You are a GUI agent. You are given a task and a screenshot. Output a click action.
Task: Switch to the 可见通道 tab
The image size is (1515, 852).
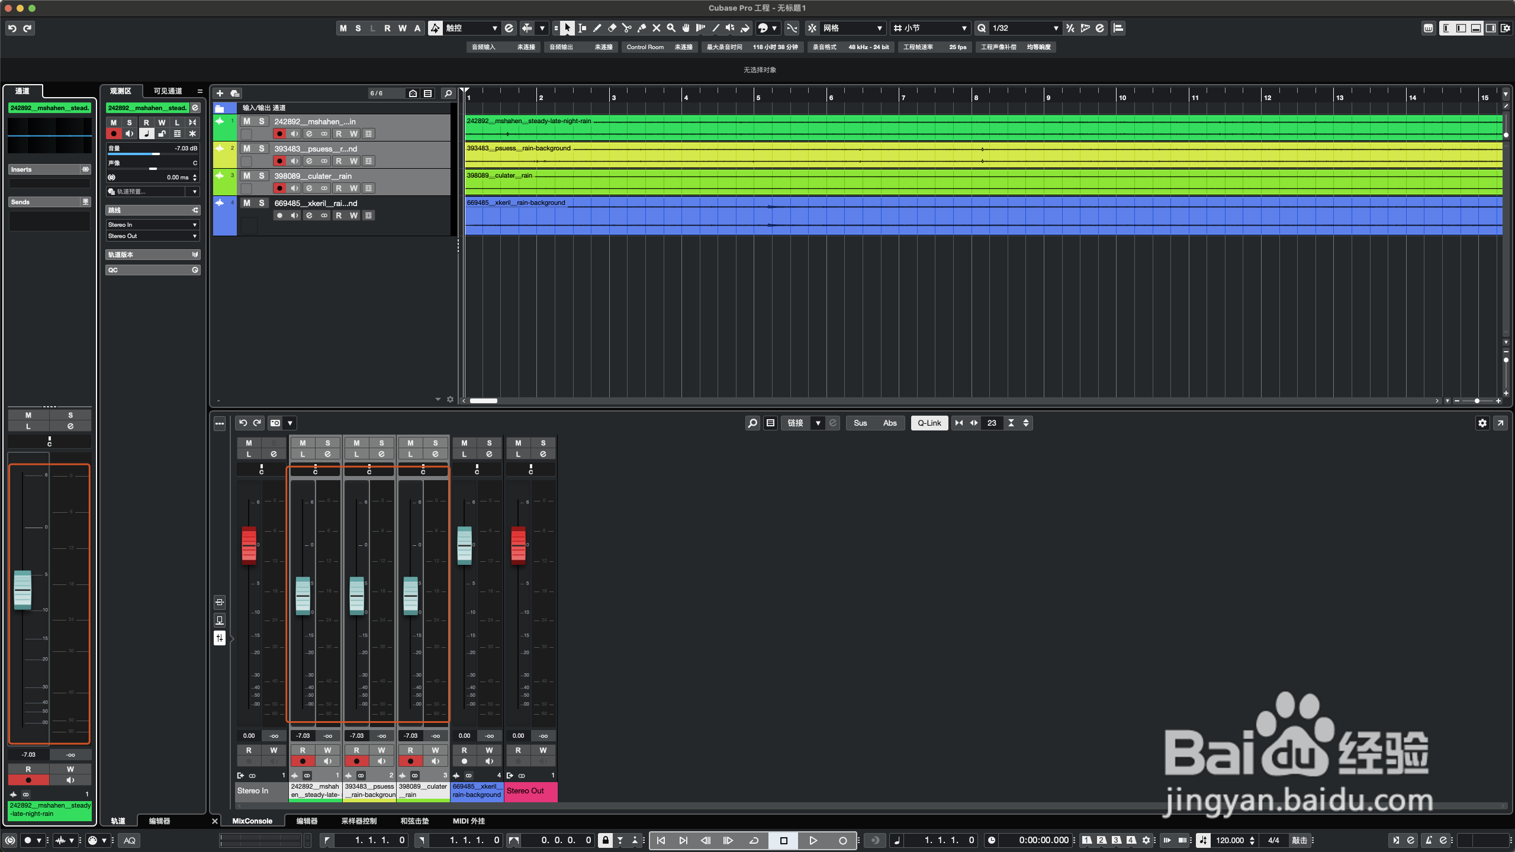168,91
